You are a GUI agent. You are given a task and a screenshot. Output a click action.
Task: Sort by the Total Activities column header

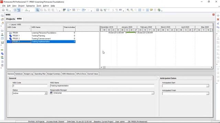[69, 29]
